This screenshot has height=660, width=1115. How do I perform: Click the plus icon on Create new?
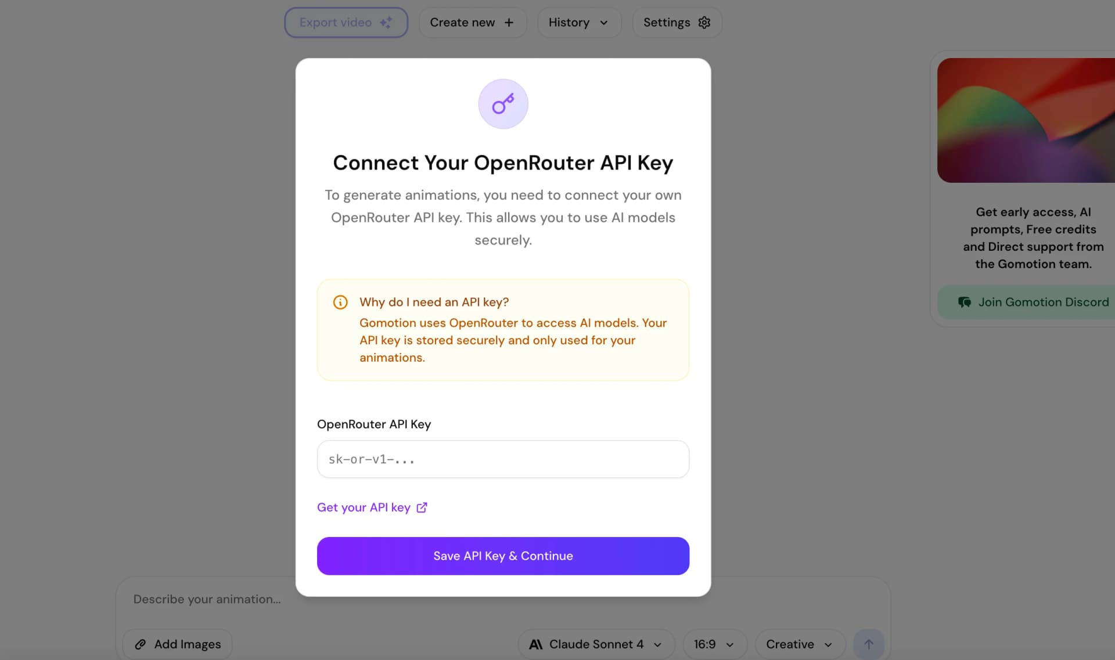[509, 22]
